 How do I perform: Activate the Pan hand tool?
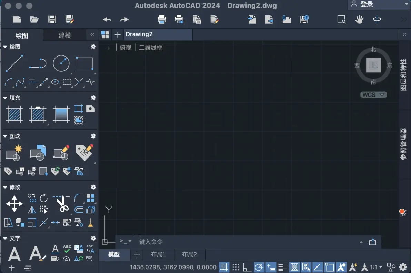pos(359,19)
